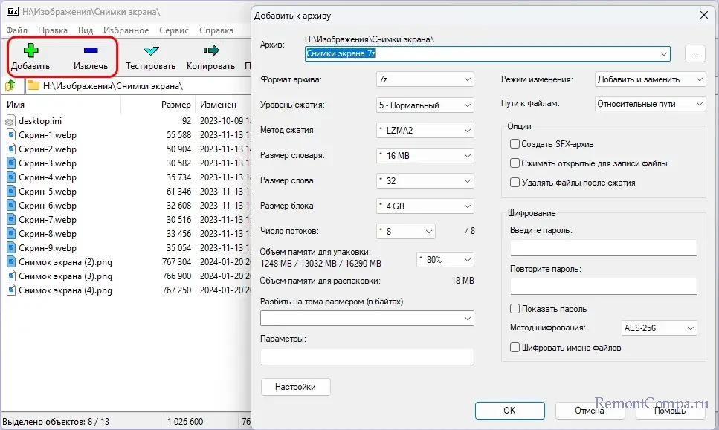Open the Формат архива dropdown
Image resolution: width=719 pixels, height=430 pixels.
pos(425,79)
